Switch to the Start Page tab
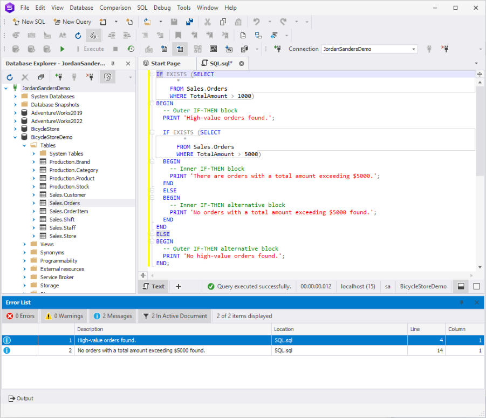Screen dimensions: 486x418 tap(165, 64)
